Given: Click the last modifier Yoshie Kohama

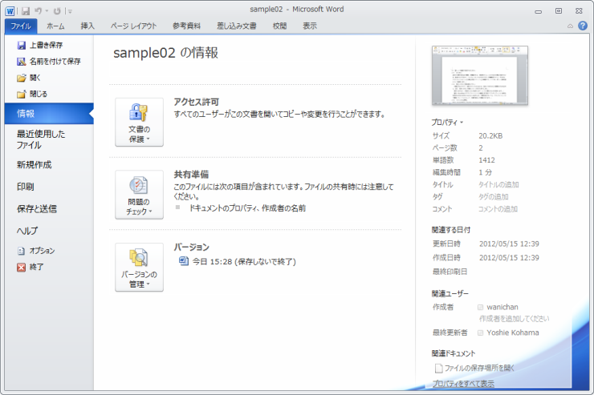Looking at the screenshot, I should tap(513, 333).
